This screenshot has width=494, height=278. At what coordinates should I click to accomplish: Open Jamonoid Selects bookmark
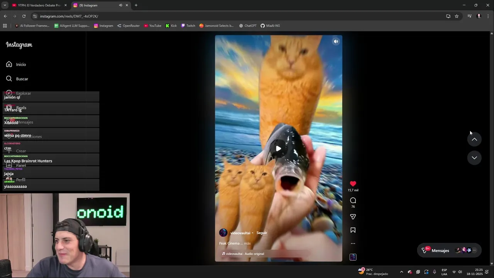[x=217, y=26]
